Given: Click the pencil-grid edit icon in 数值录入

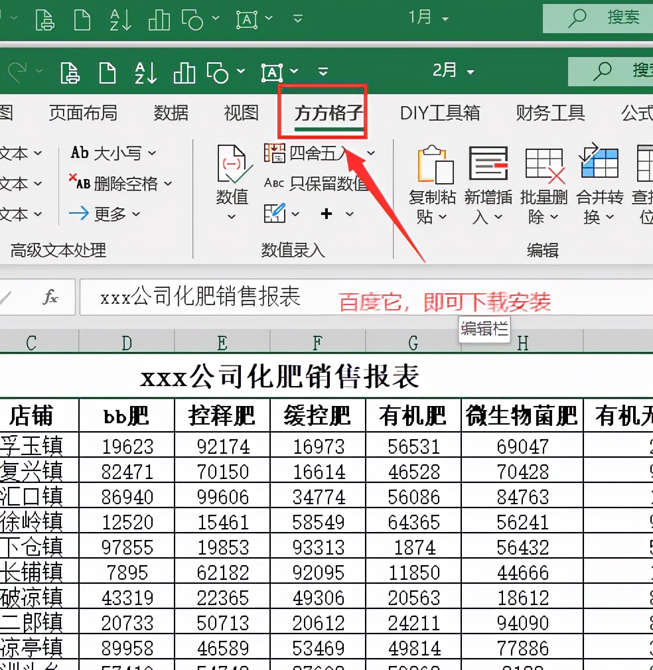Looking at the screenshot, I should click(274, 213).
